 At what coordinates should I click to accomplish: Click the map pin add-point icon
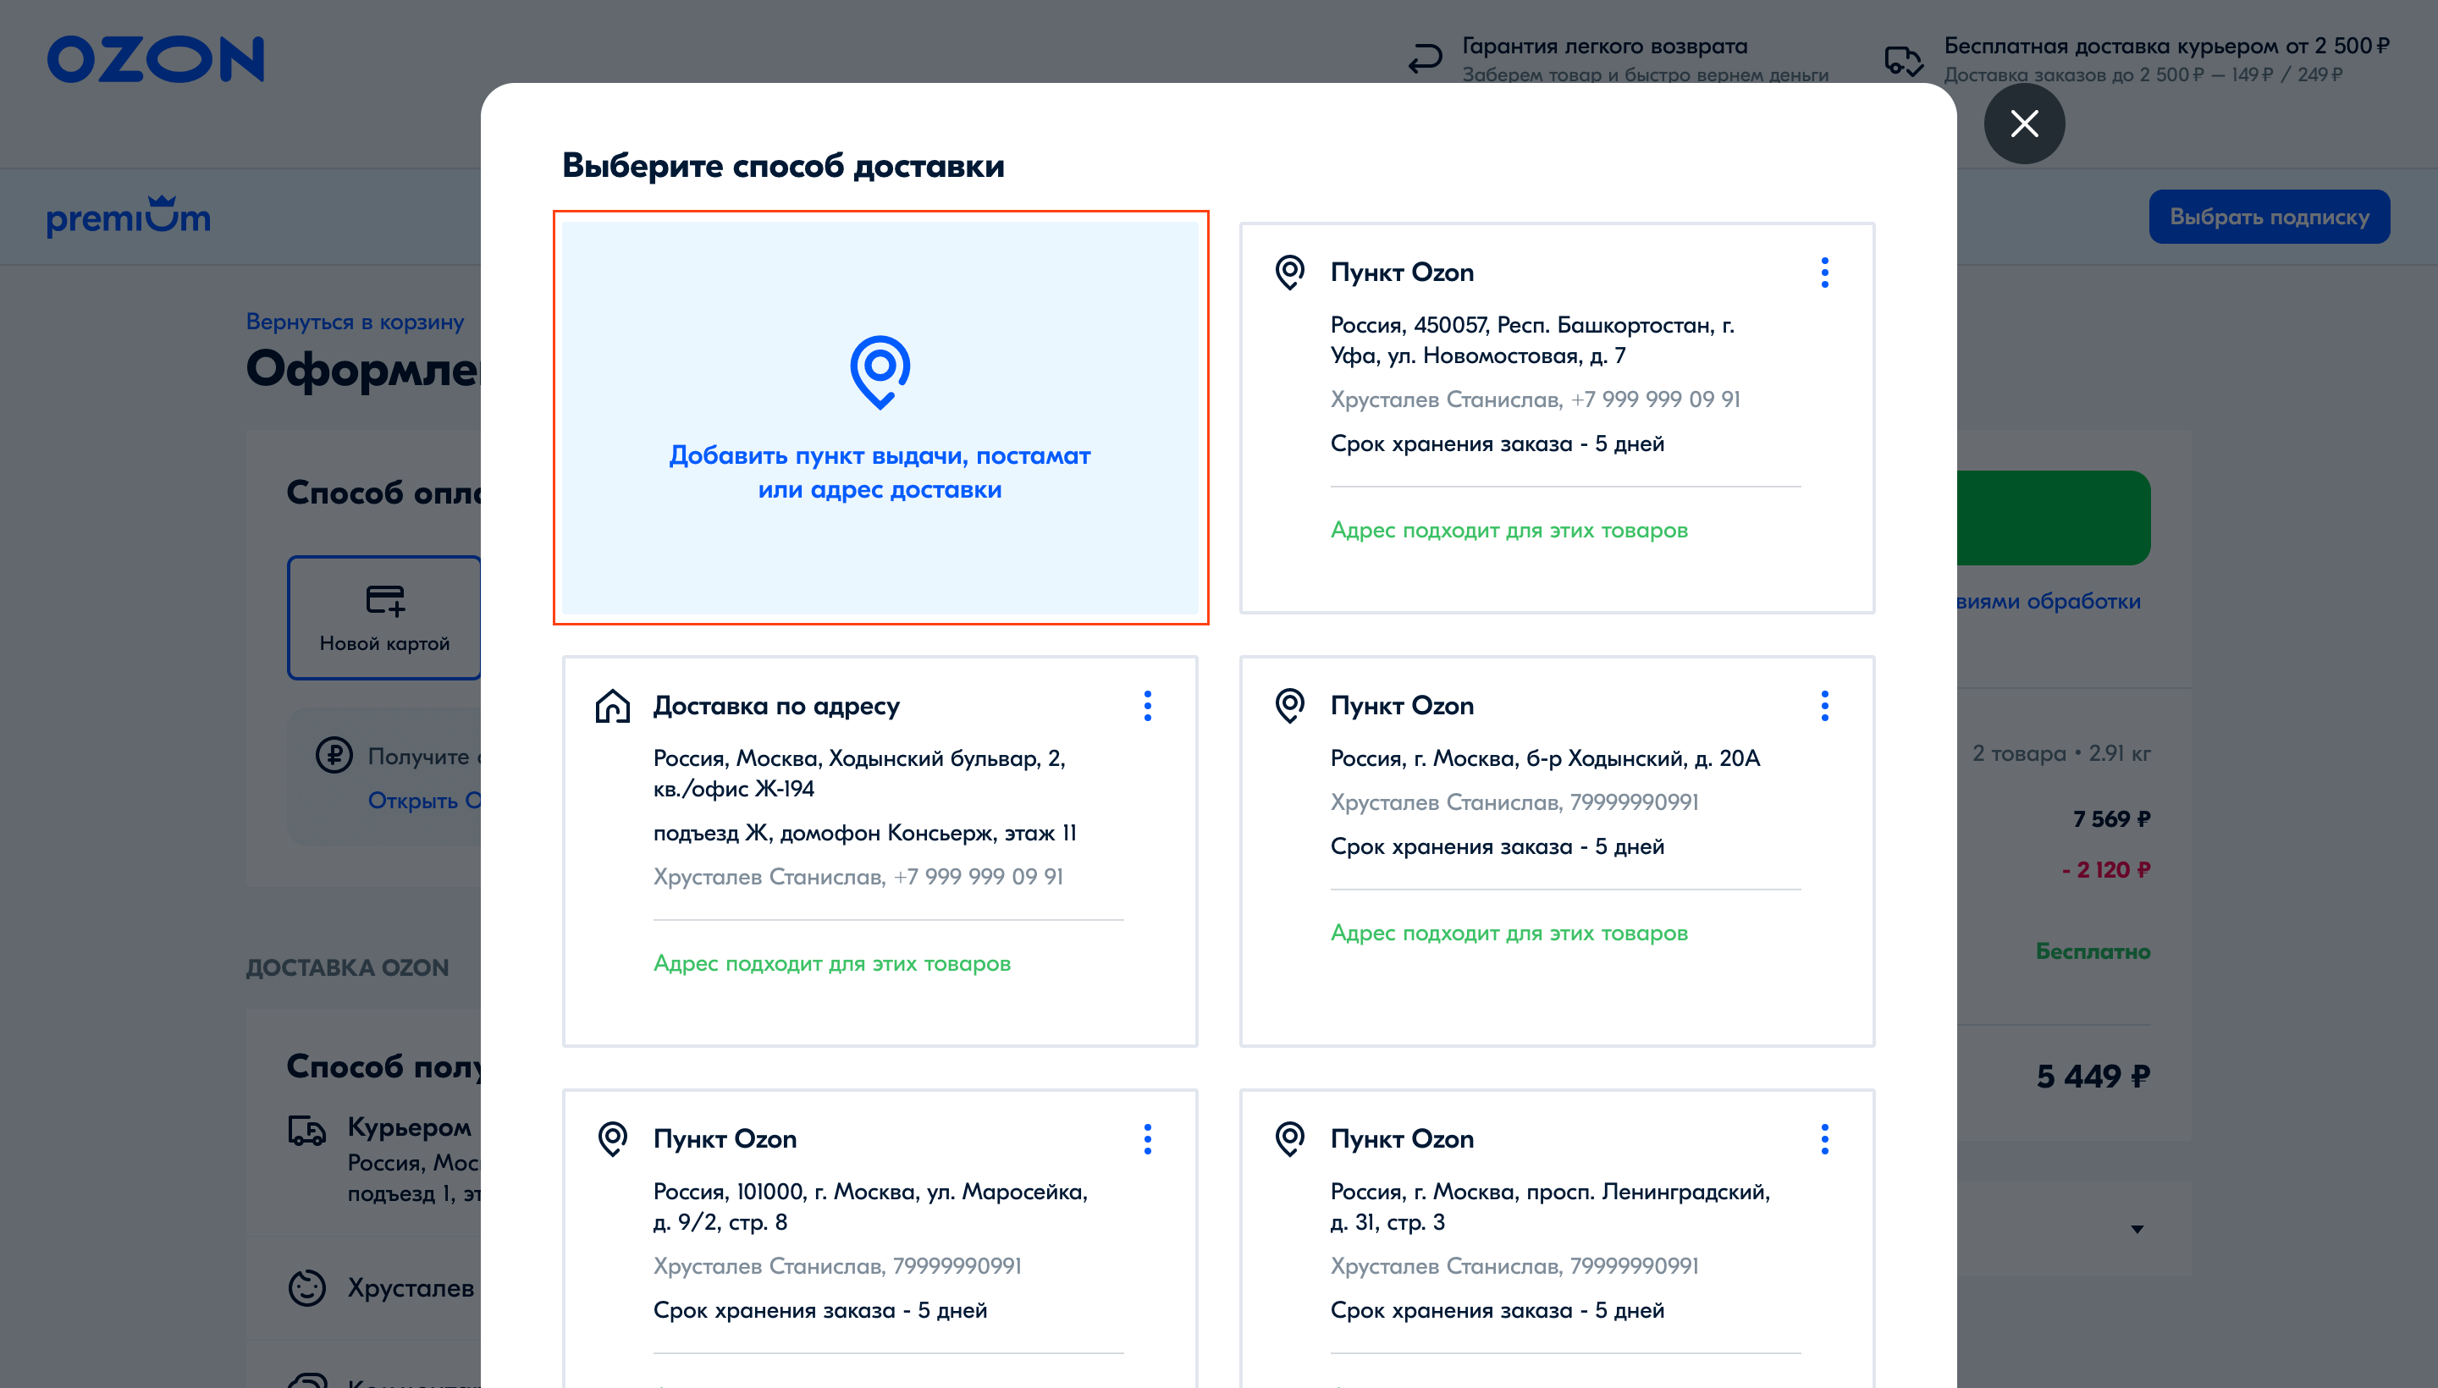point(879,371)
